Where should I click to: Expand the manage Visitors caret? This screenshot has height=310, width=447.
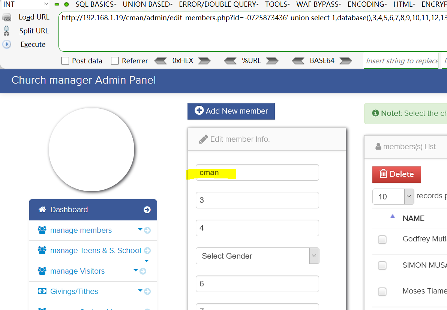pyautogui.click(x=136, y=270)
